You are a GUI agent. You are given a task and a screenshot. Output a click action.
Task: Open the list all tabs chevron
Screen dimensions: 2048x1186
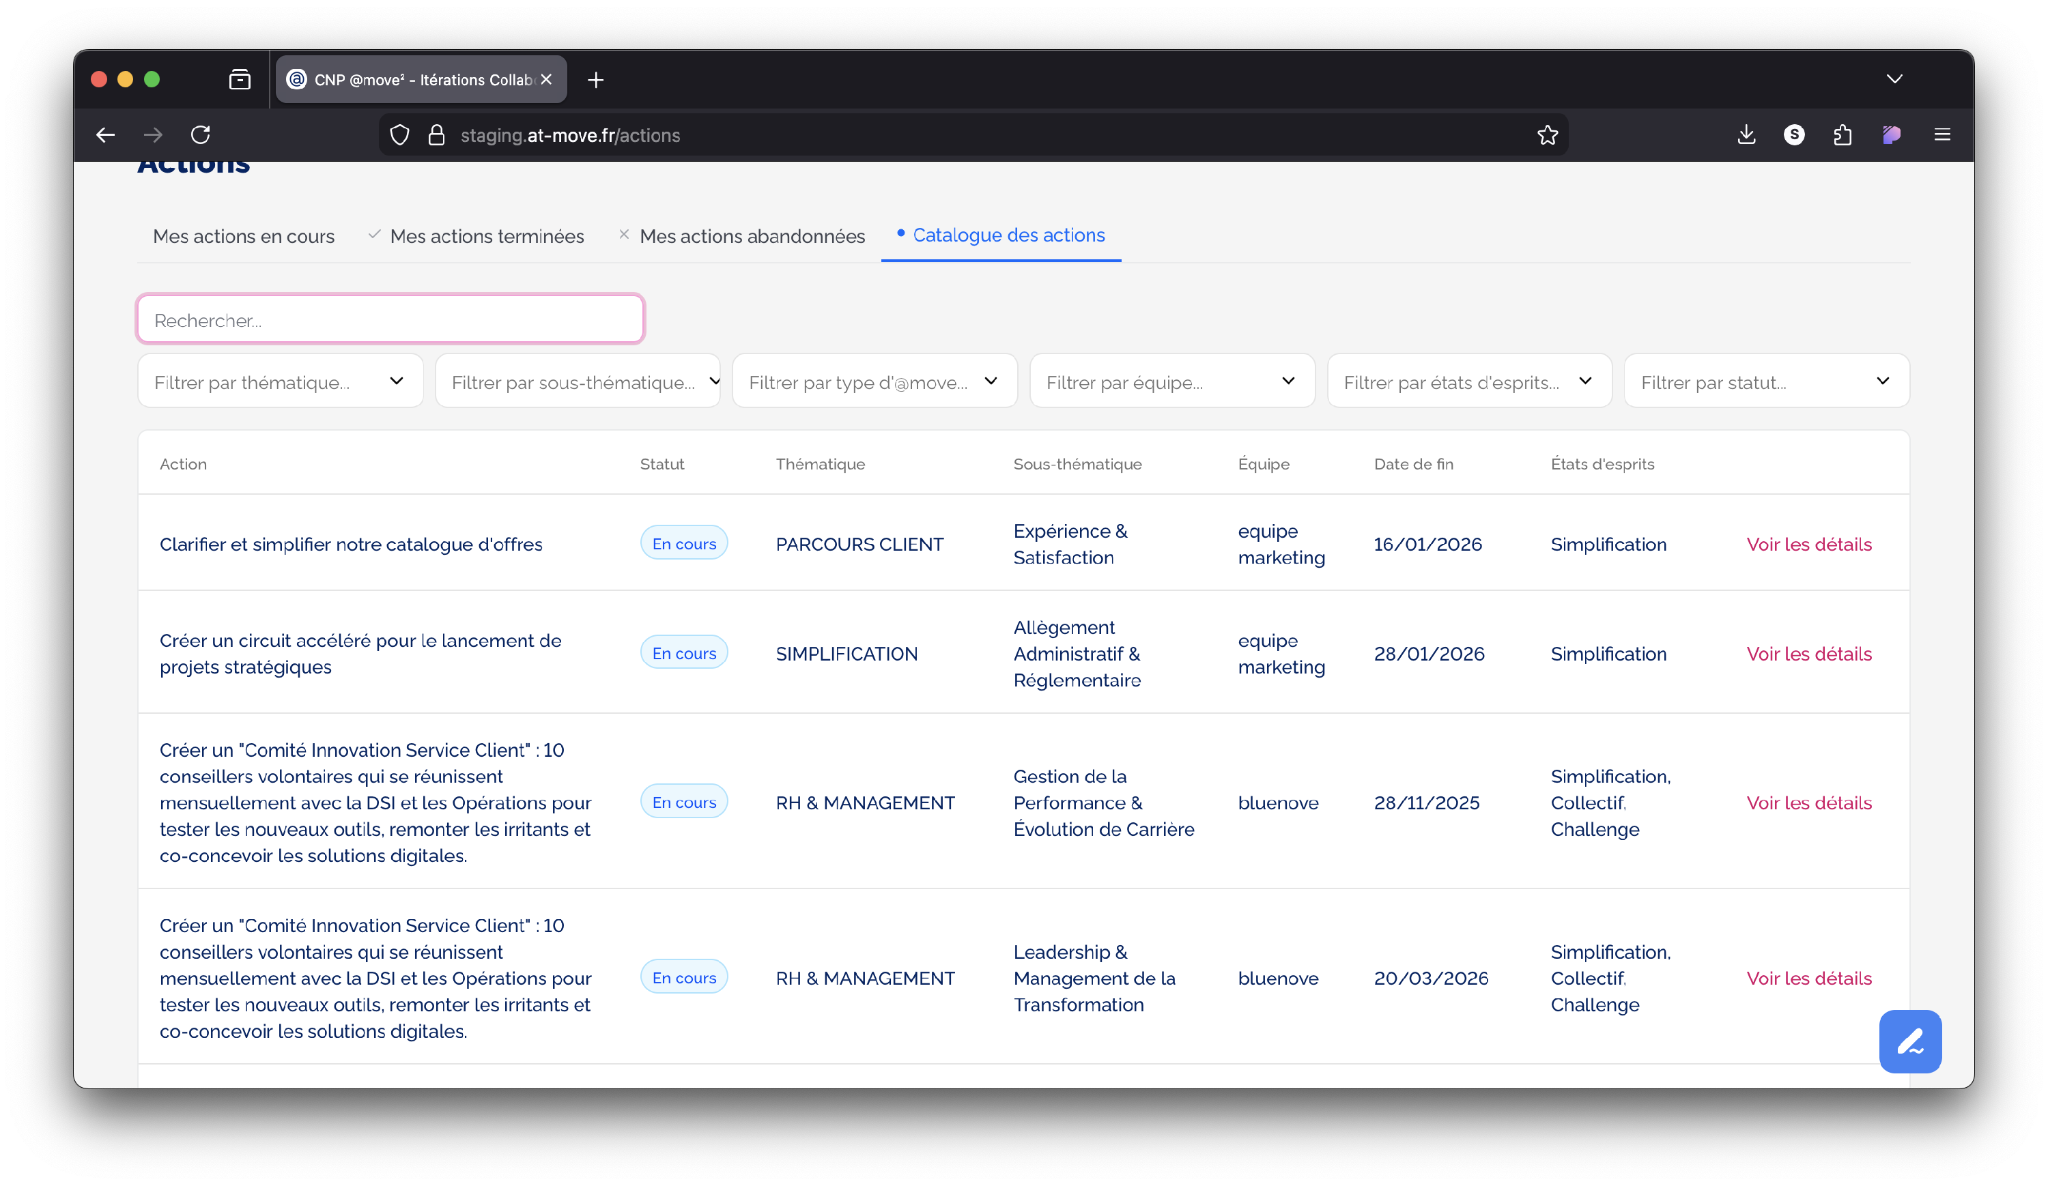tap(1894, 78)
